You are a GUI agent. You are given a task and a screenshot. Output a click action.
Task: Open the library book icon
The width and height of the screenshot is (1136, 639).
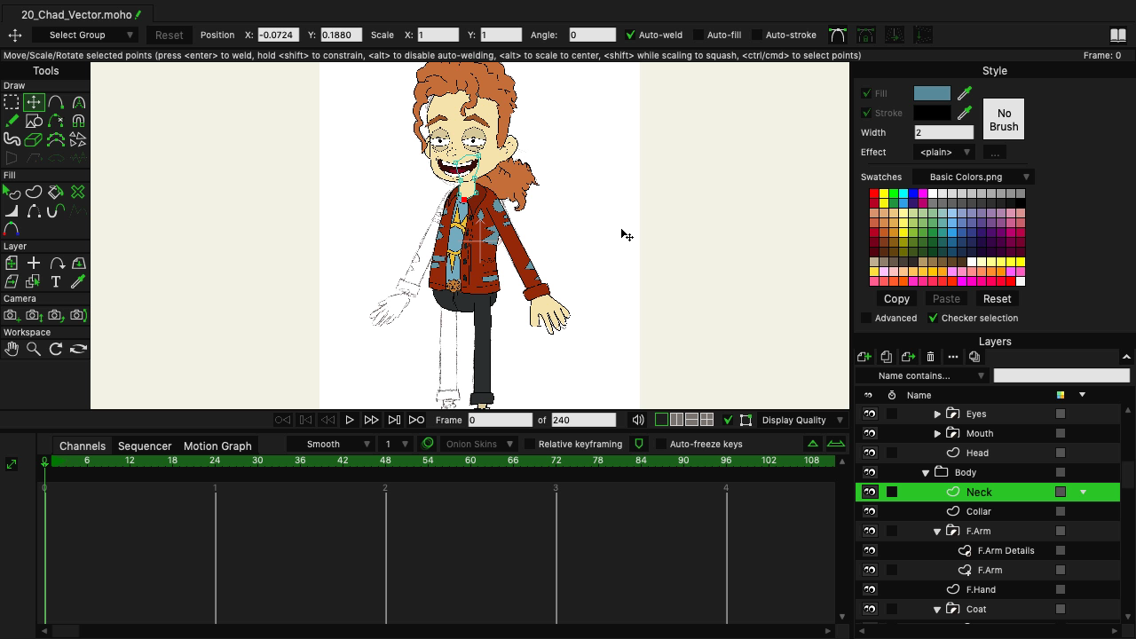[1118, 35]
